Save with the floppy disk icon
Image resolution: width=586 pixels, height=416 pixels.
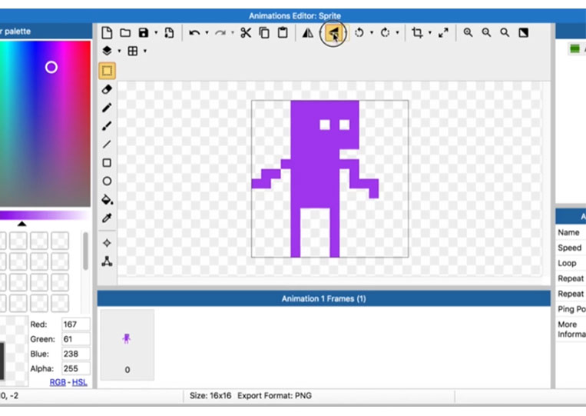144,32
